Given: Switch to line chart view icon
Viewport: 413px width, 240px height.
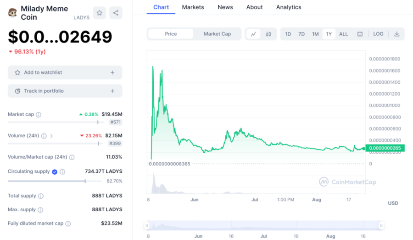Looking at the screenshot, I should tap(253, 34).
